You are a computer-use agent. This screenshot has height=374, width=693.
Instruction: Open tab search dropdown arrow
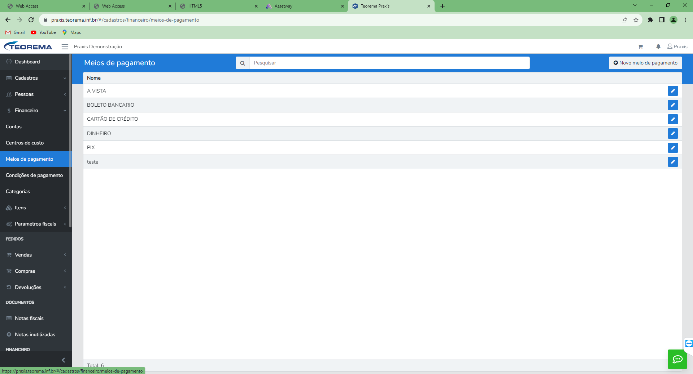pos(635,5)
